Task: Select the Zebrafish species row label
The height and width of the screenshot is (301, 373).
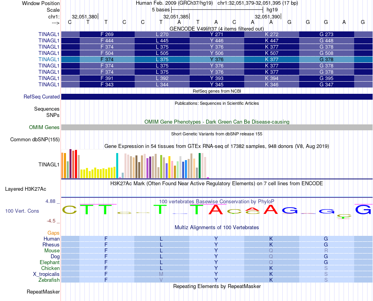Action: (49, 280)
